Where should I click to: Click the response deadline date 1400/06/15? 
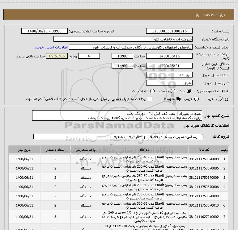[x=169, y=56]
